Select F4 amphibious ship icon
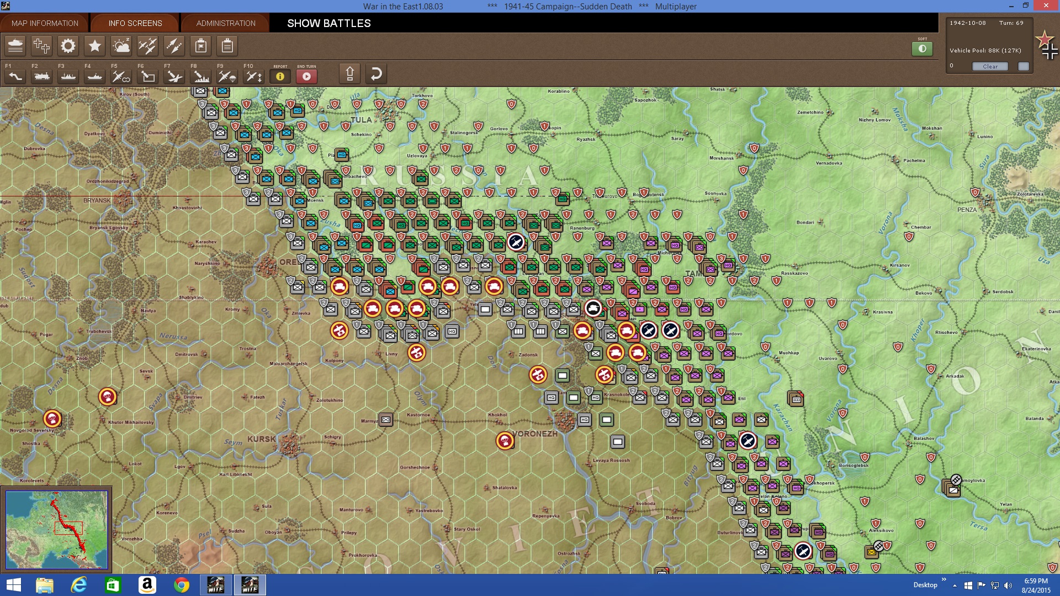Viewport: 1060px width, 596px height. 94,76
